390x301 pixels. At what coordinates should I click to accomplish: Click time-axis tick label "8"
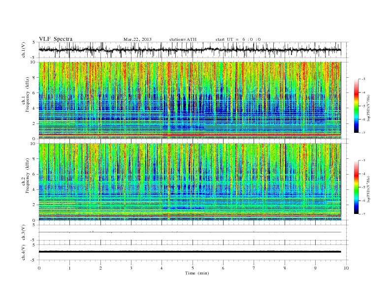click(285, 268)
